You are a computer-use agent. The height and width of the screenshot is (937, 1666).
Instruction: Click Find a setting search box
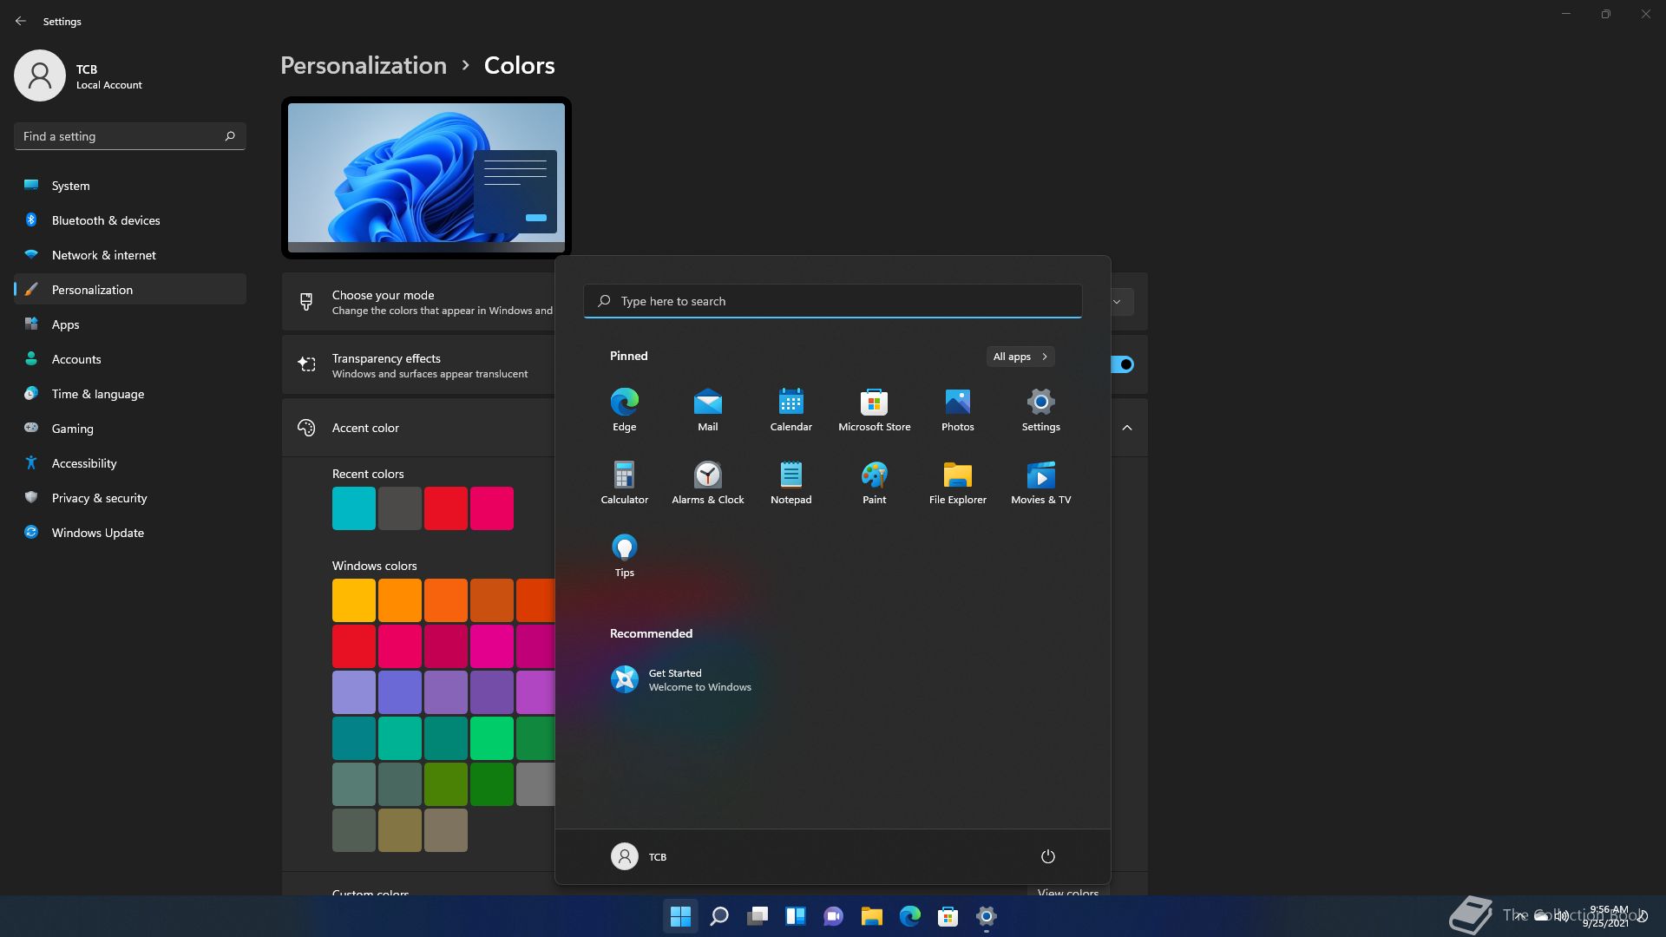point(130,136)
